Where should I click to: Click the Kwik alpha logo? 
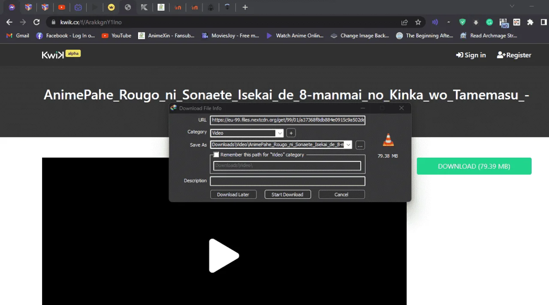pos(61,54)
